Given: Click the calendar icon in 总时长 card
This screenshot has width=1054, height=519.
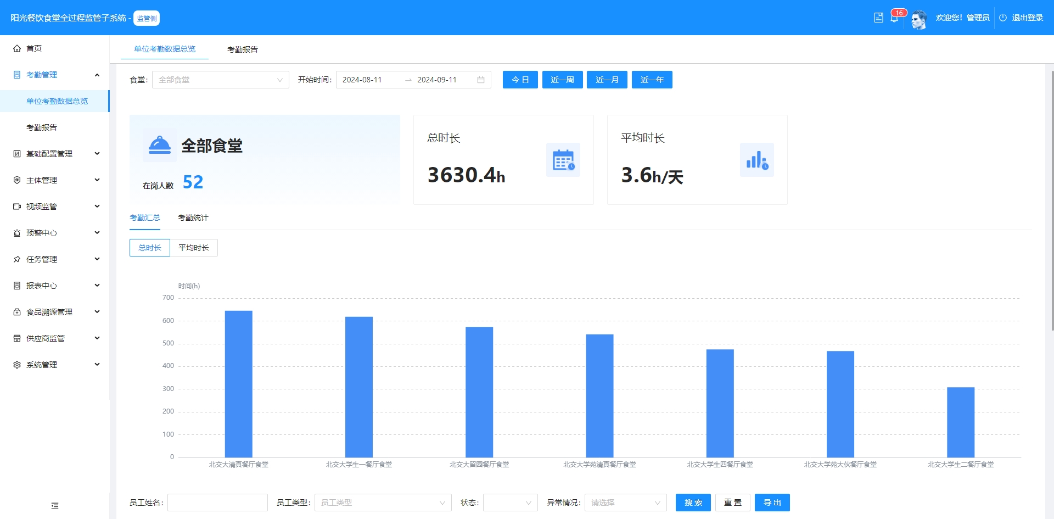Looking at the screenshot, I should tap(563, 160).
